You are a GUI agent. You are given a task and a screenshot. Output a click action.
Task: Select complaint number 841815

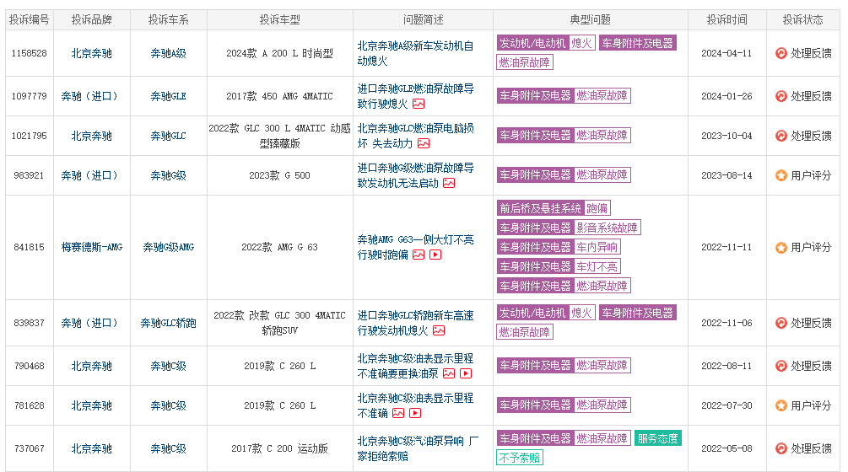click(x=30, y=247)
